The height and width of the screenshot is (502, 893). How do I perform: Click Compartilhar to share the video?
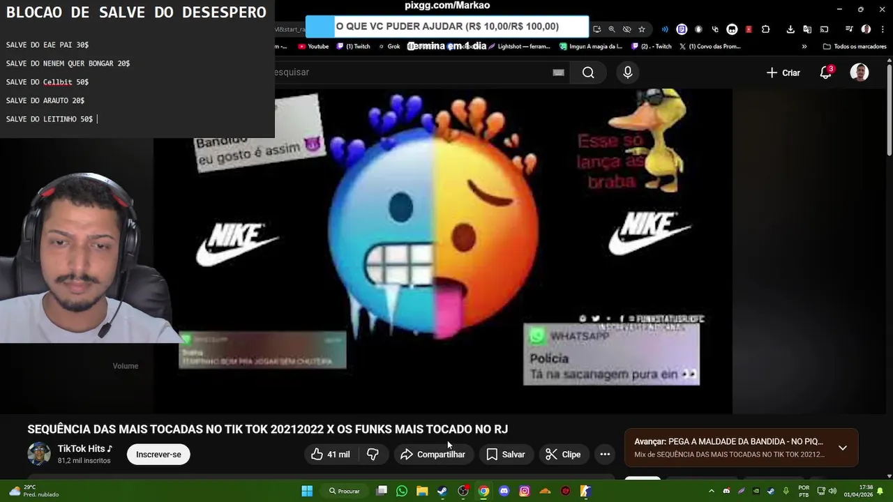tap(433, 455)
